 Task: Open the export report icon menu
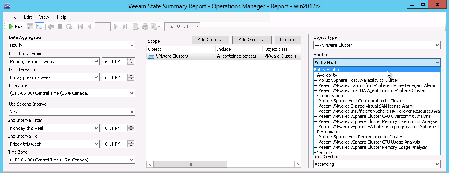pos(156,27)
